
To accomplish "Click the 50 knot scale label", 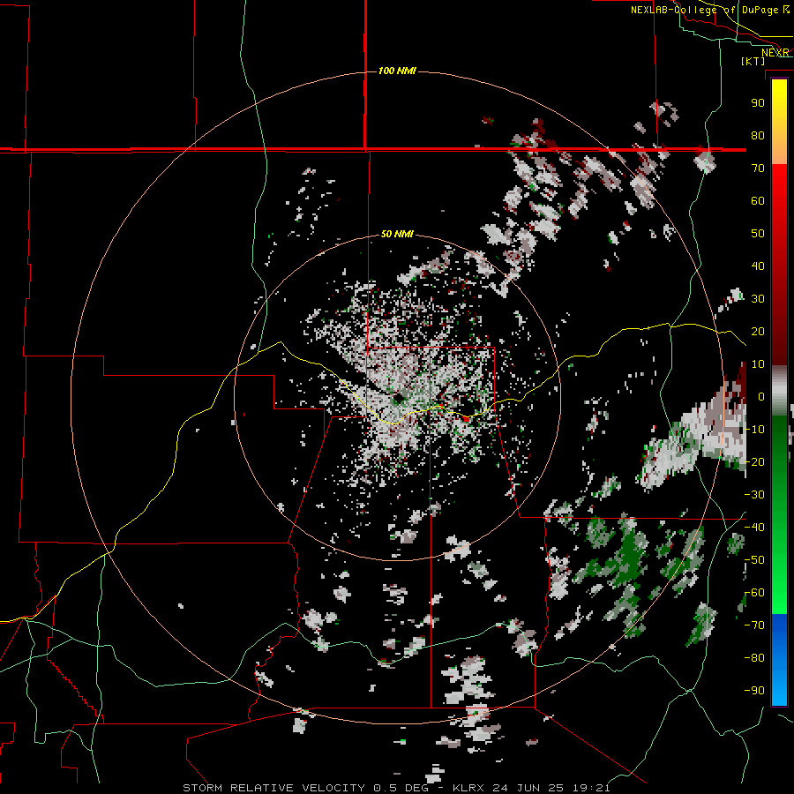I will [758, 234].
